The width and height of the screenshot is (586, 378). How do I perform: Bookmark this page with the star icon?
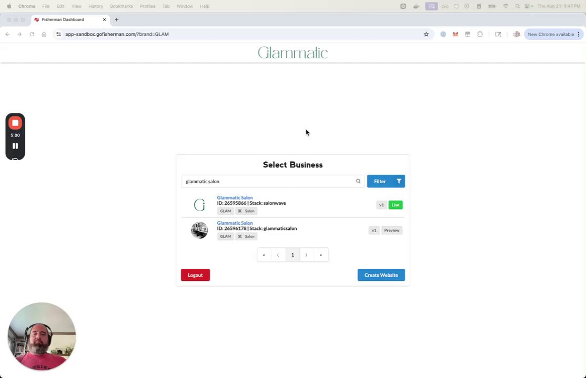426,34
